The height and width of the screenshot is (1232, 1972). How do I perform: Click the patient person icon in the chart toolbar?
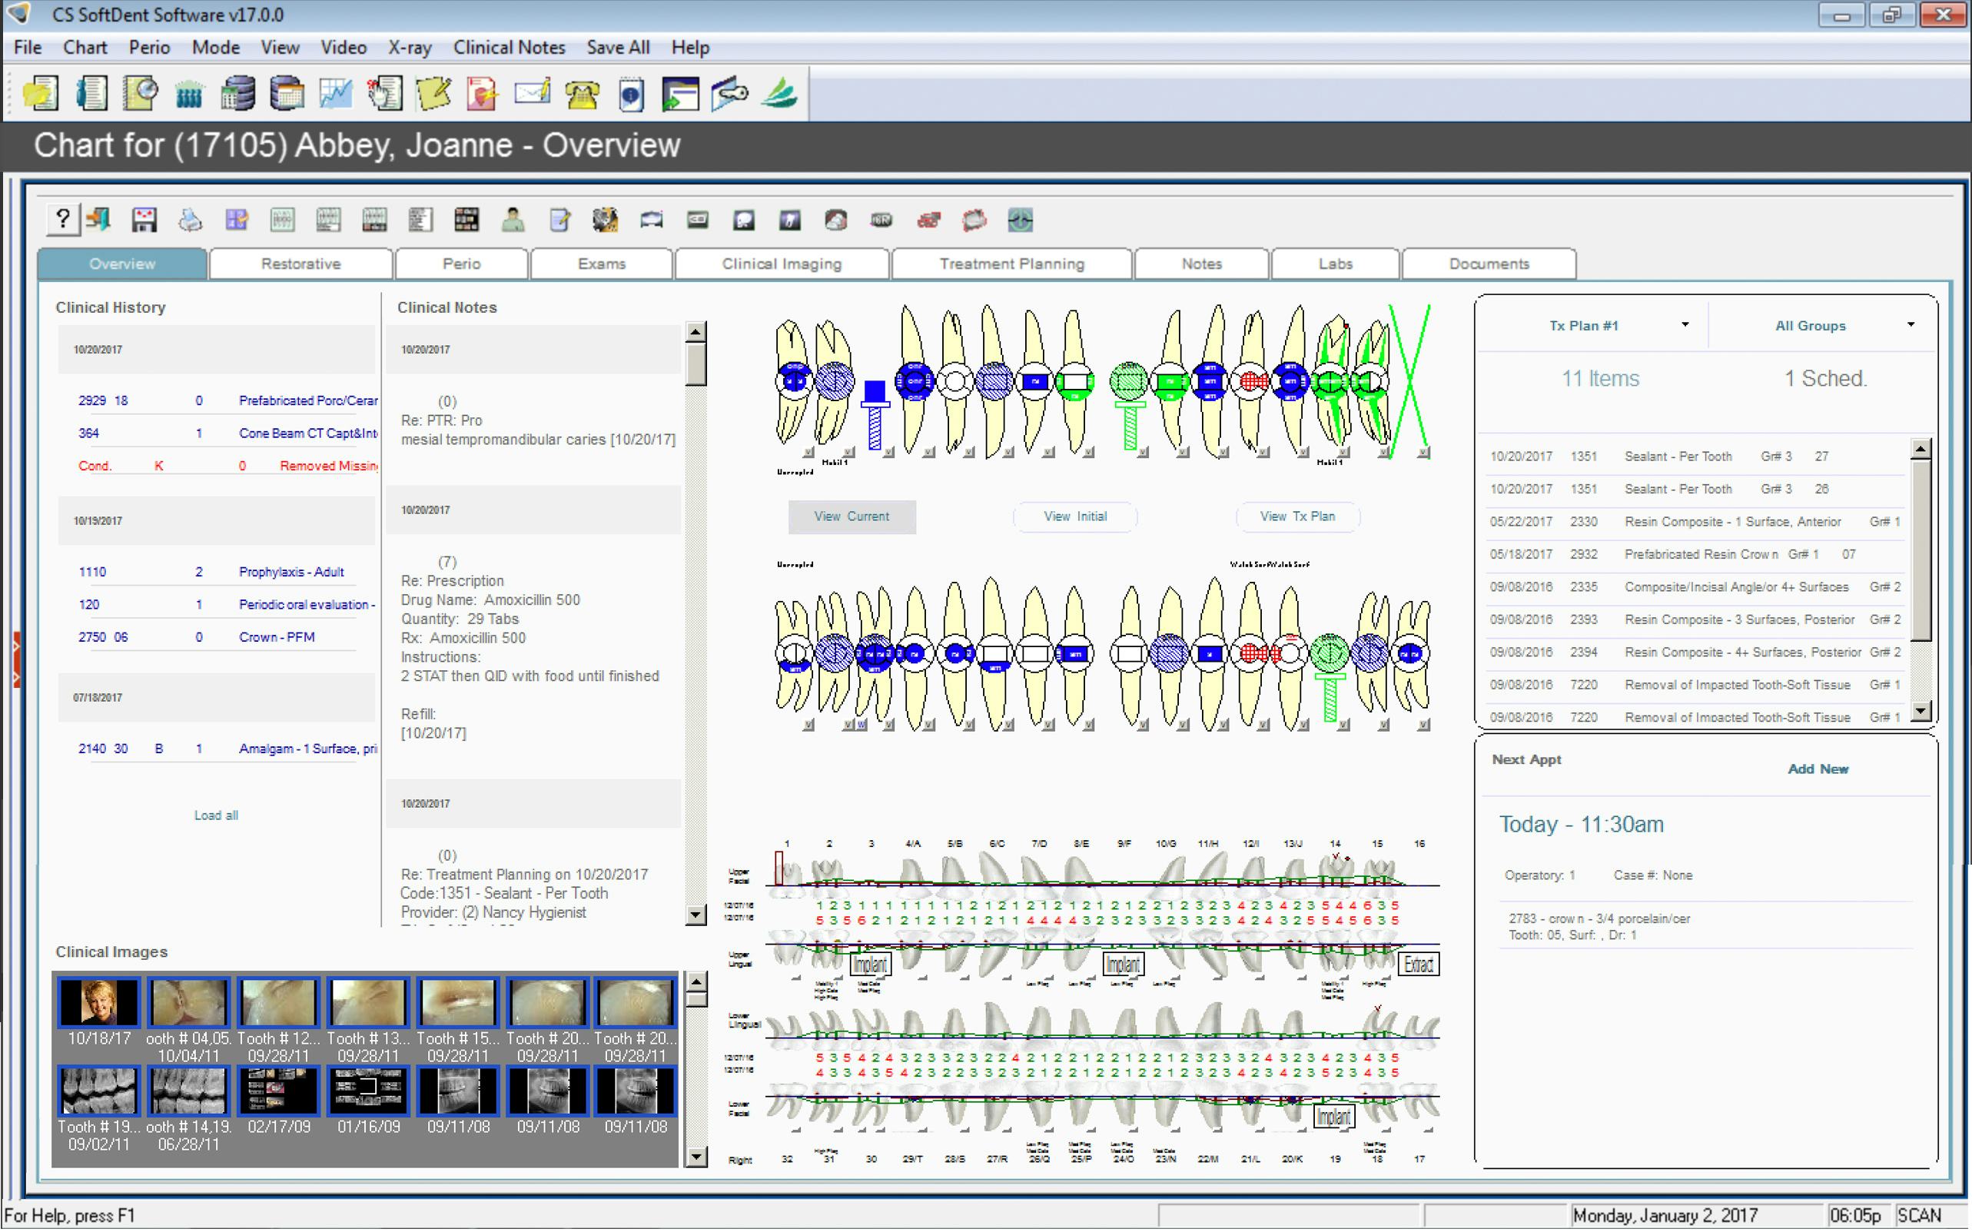pos(513,220)
